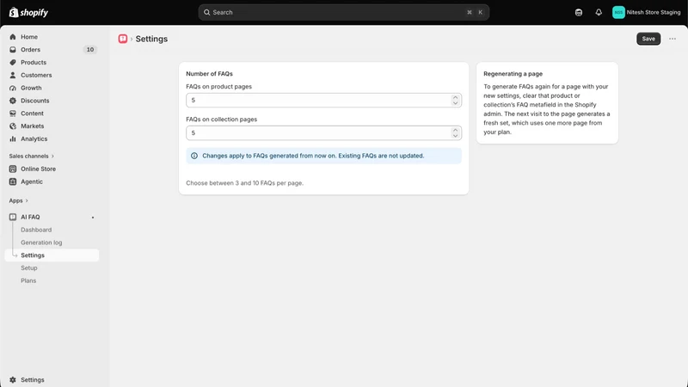
Task: Click the Content image icon
Action: (x=13, y=114)
